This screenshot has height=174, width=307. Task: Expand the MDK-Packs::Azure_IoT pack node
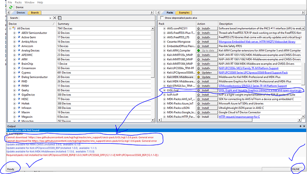point(165,104)
